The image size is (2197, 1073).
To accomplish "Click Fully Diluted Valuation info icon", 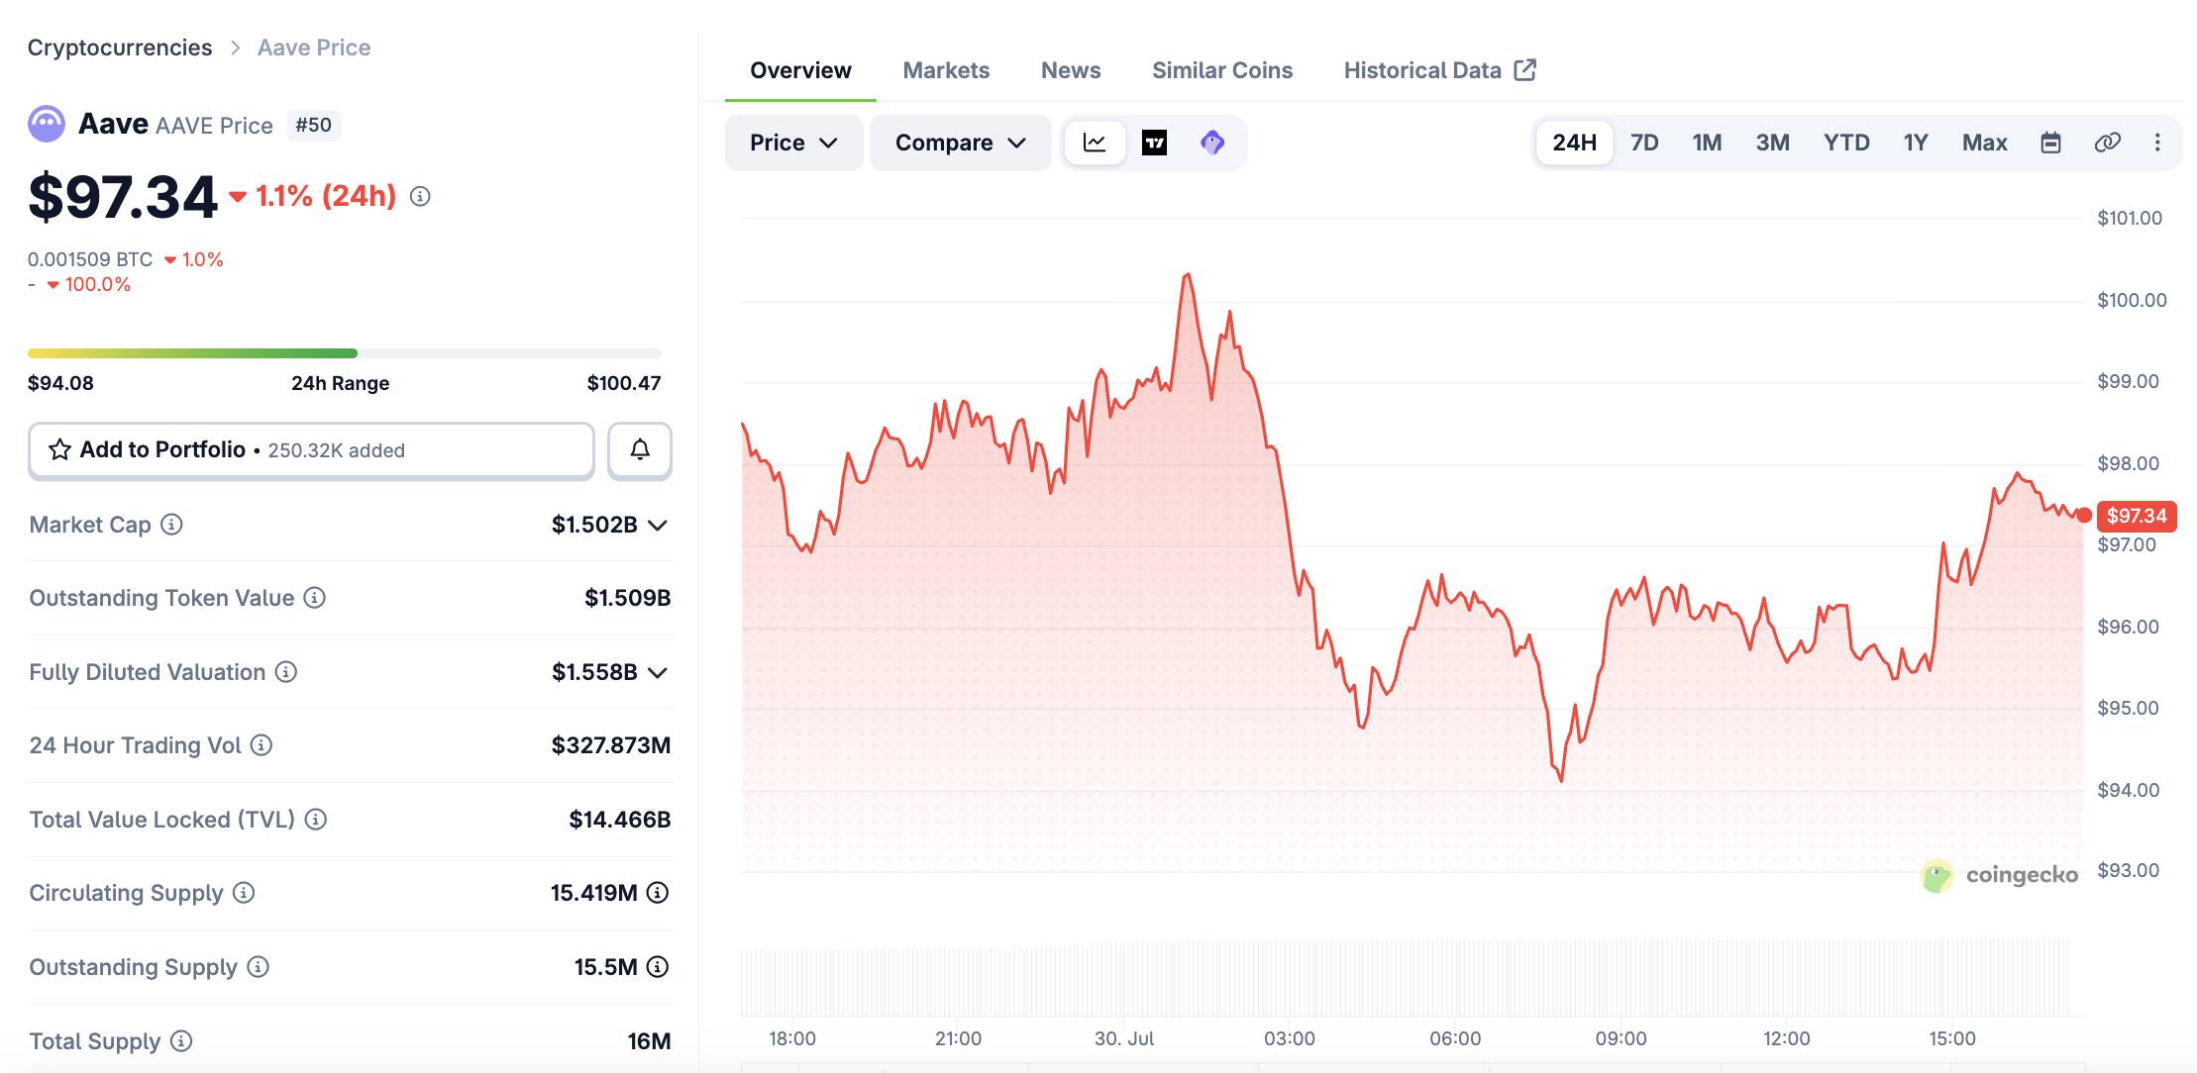I will click(x=286, y=672).
